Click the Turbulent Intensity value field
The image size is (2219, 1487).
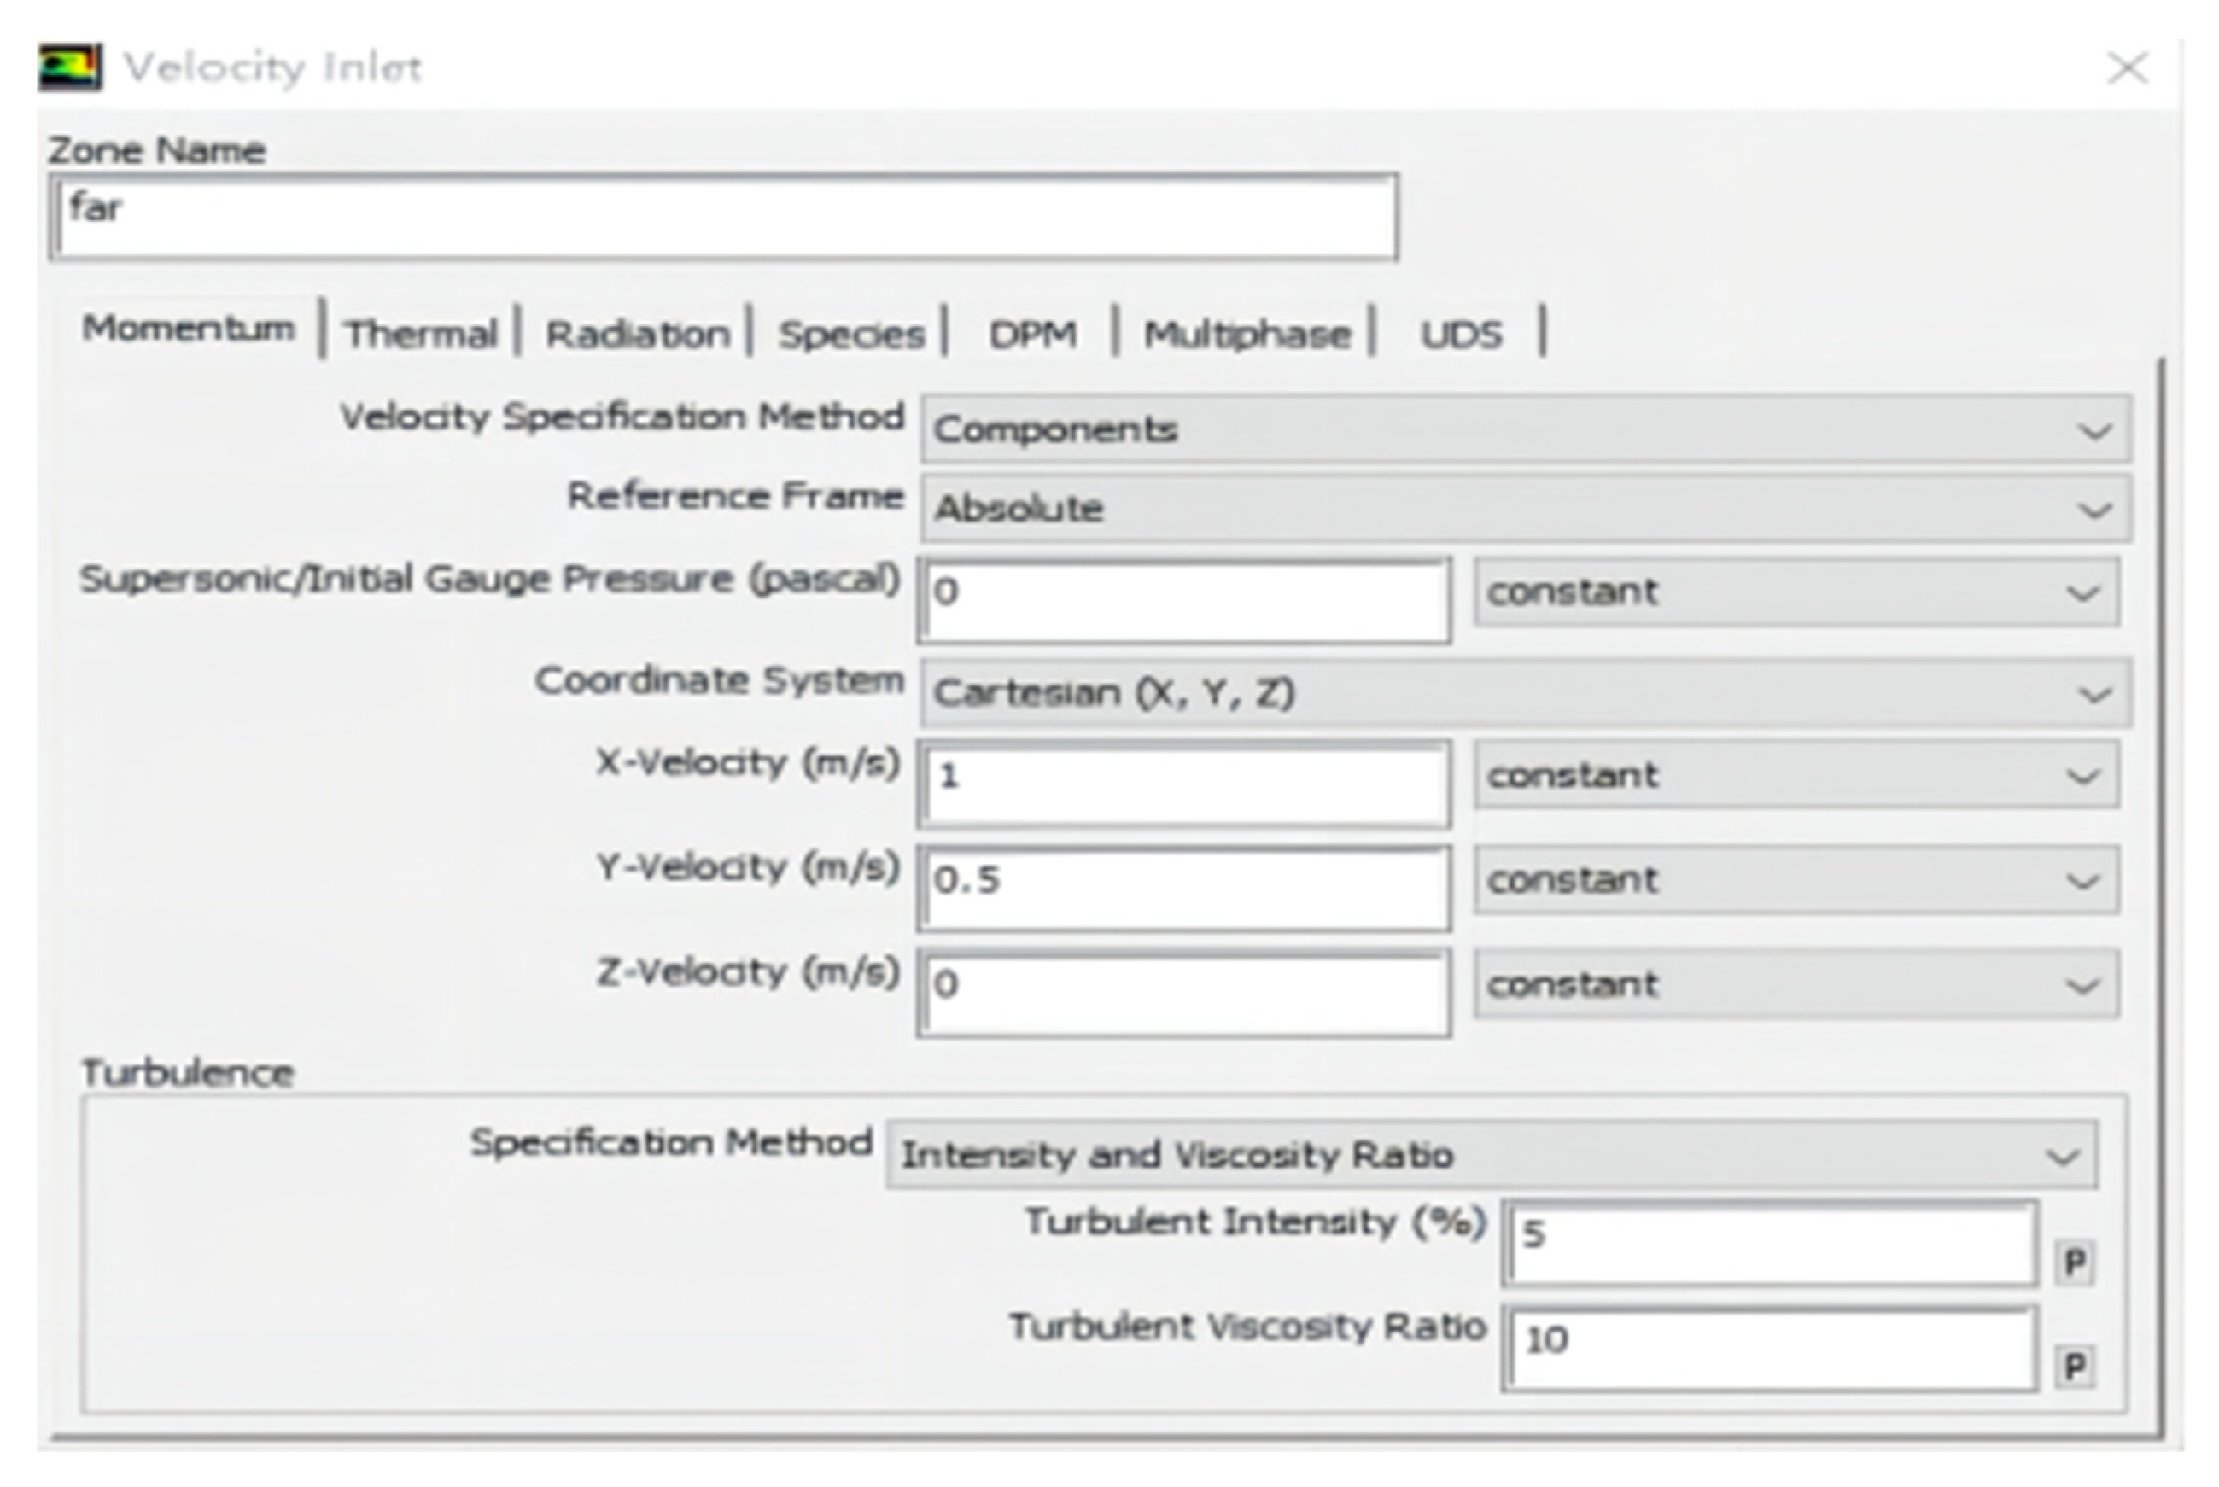pos(1768,1243)
